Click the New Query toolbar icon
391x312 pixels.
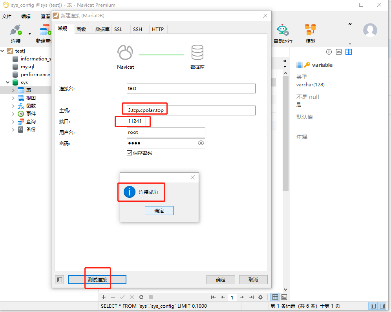pos(45,30)
